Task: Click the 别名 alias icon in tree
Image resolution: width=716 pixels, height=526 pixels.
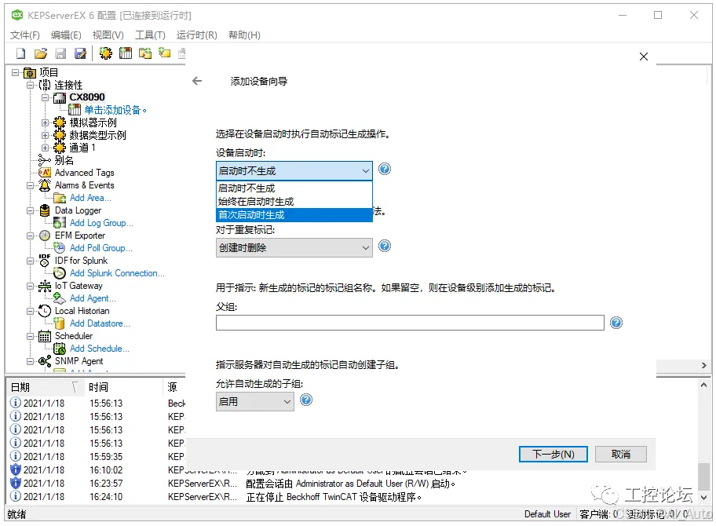Action: tap(44, 160)
